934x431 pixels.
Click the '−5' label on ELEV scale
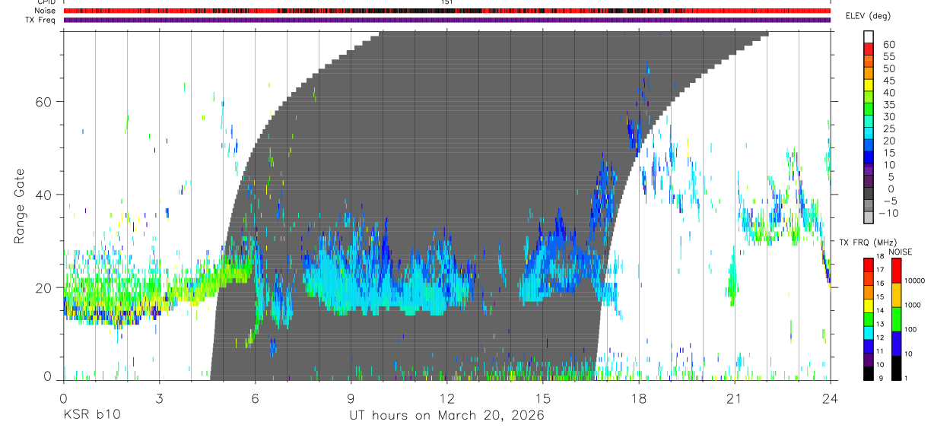pyautogui.click(x=888, y=201)
